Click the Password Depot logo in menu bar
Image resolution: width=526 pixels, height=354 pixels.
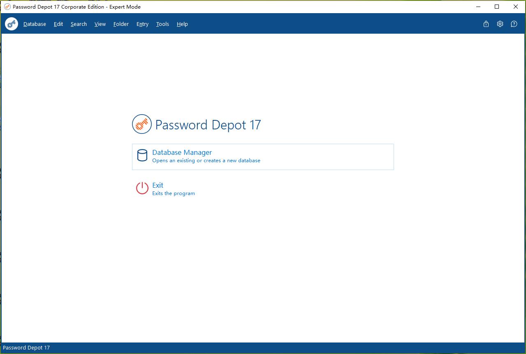[12, 24]
